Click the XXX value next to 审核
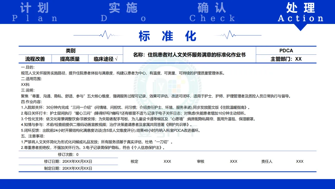This screenshot has height=189, width=335. [x=234, y=161]
